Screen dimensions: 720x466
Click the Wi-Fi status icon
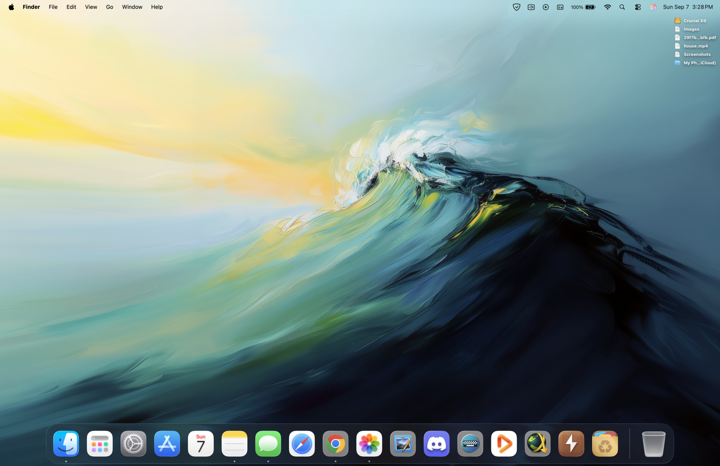tap(607, 7)
